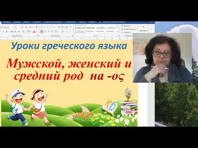Apply the Βασικό (Normal) style
Image resolution: width=198 pixels, height=148 pixels.
point(80,29)
